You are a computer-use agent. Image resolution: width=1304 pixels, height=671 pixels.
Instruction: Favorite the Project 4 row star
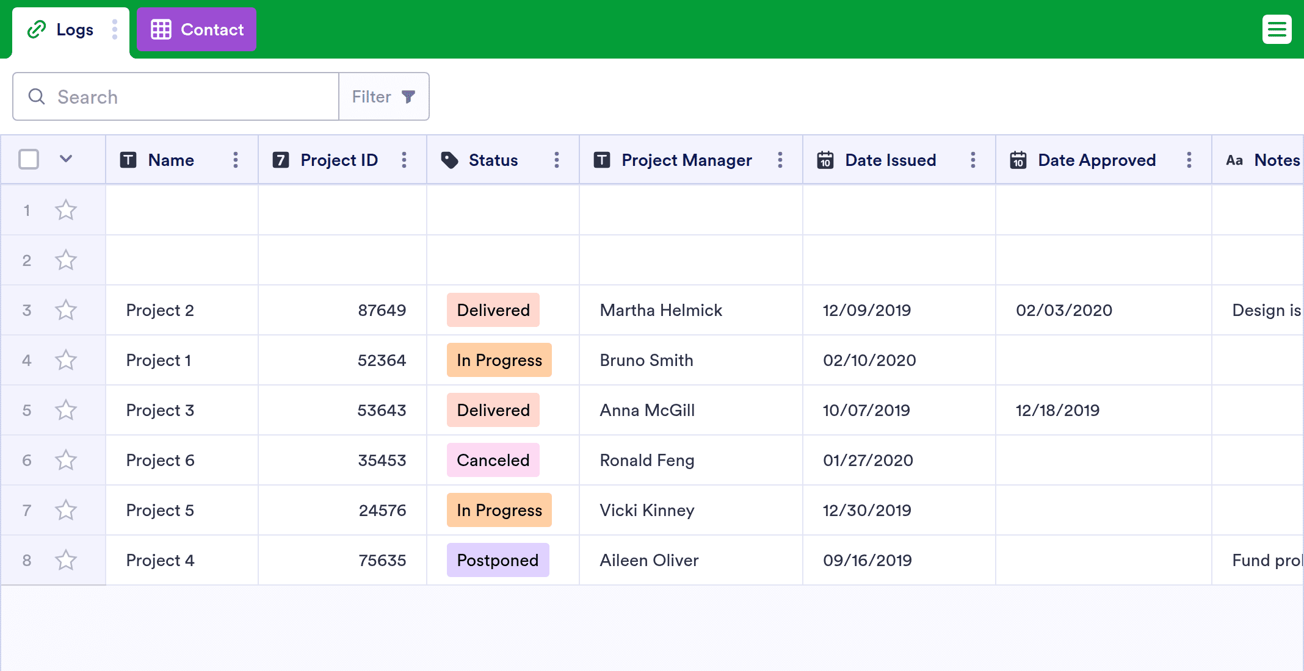(x=66, y=560)
